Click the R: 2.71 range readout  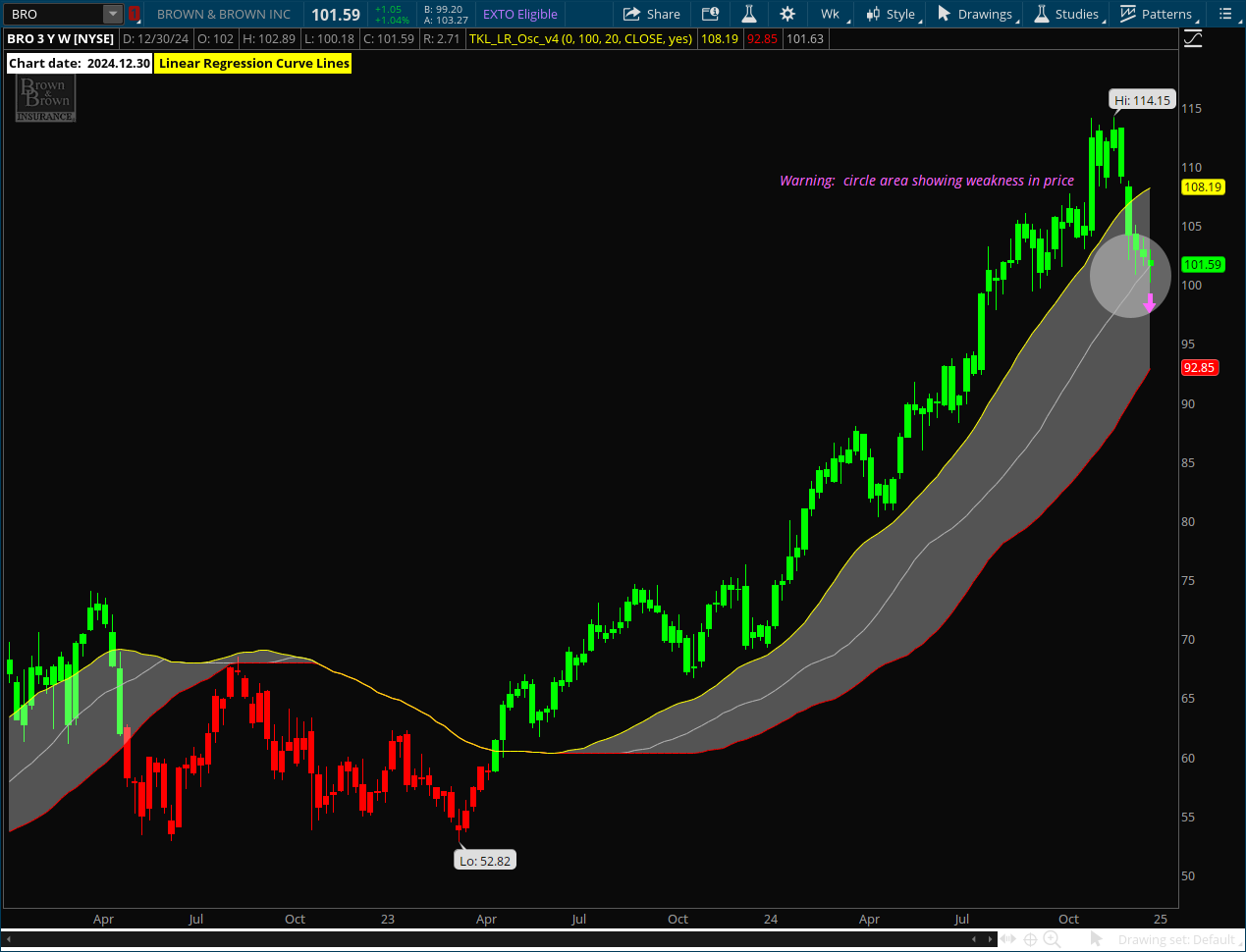[x=442, y=38]
